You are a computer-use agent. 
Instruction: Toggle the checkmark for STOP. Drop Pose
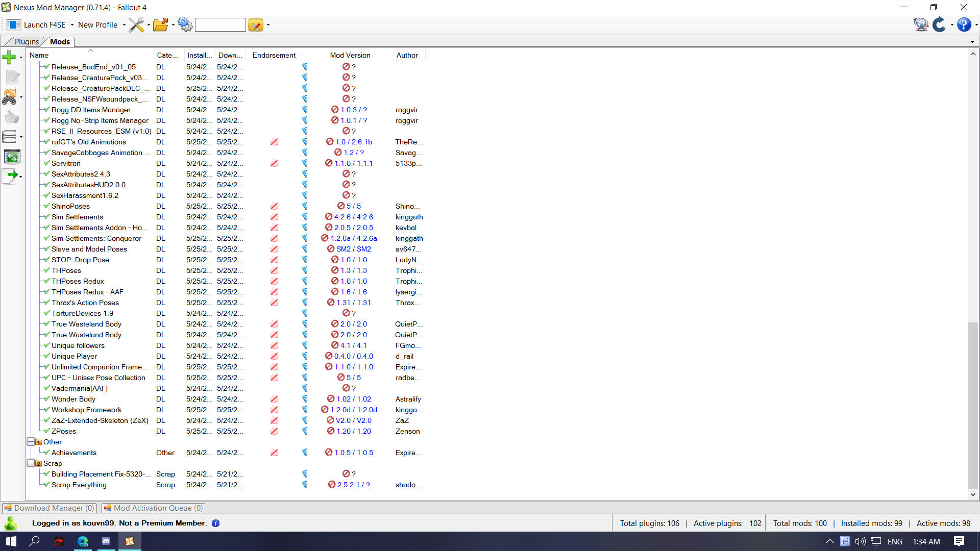pos(46,260)
